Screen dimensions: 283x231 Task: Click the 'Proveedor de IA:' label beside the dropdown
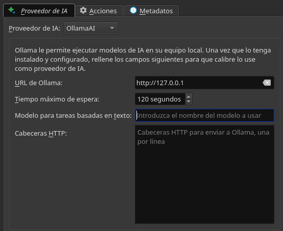click(x=34, y=29)
